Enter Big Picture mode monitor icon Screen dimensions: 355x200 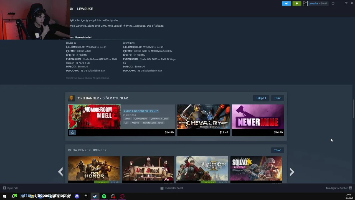click(x=333, y=3)
